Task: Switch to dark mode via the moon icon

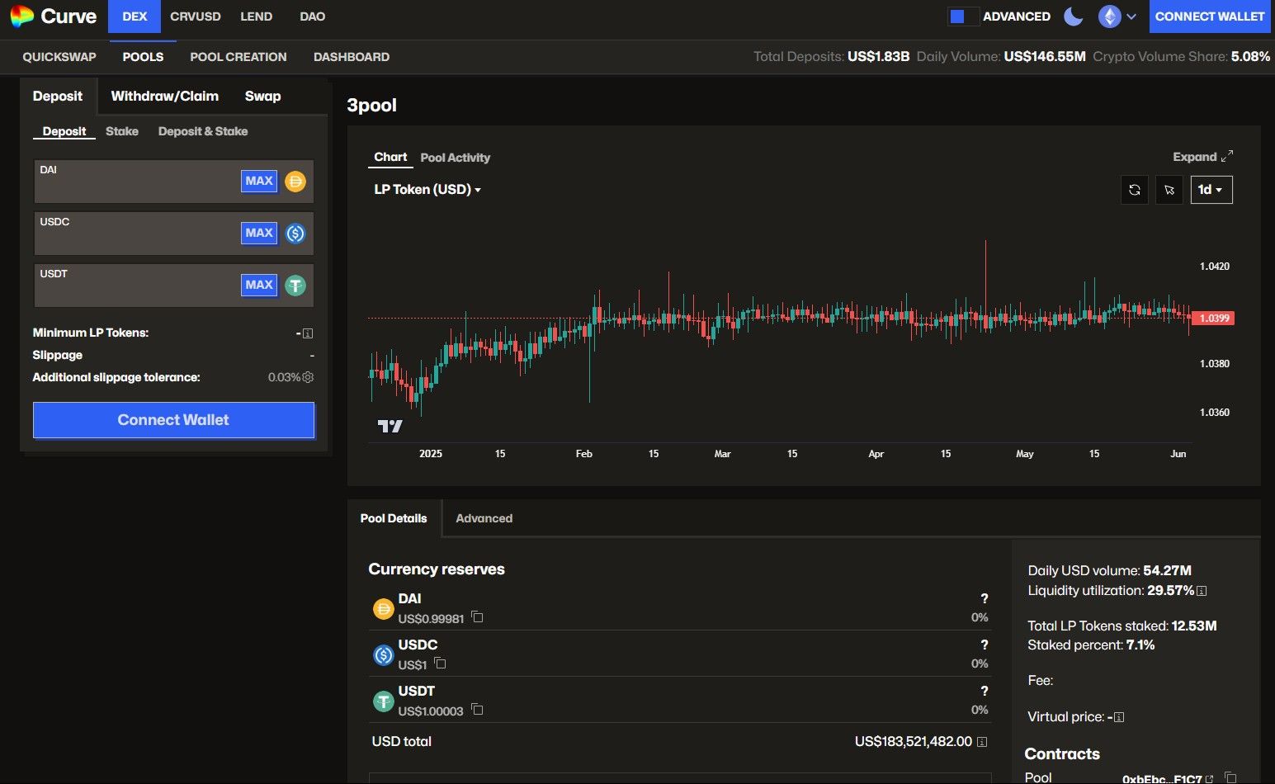Action: tap(1073, 17)
